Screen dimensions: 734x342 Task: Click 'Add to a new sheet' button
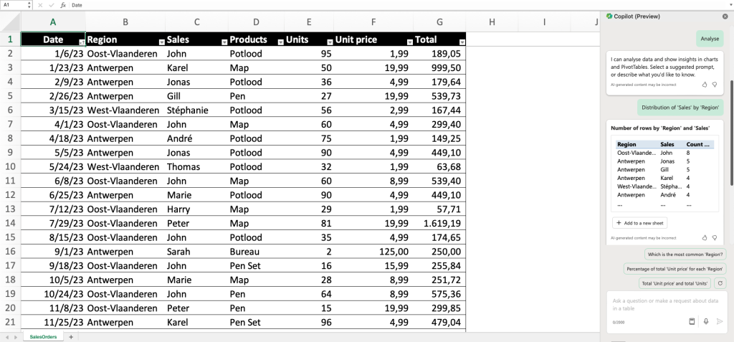click(639, 223)
